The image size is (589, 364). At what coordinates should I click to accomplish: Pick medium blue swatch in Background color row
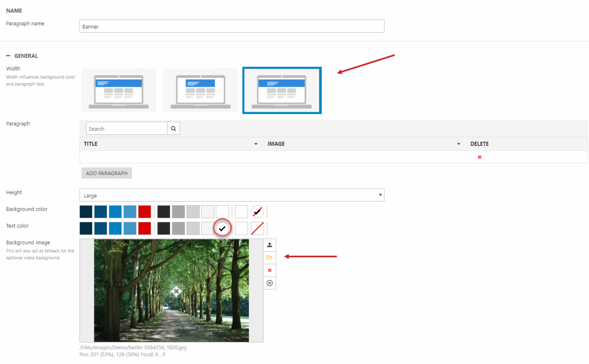(115, 212)
